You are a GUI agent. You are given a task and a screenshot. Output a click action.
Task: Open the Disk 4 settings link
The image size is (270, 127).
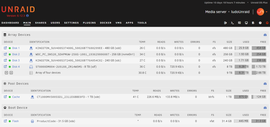tap(16, 67)
